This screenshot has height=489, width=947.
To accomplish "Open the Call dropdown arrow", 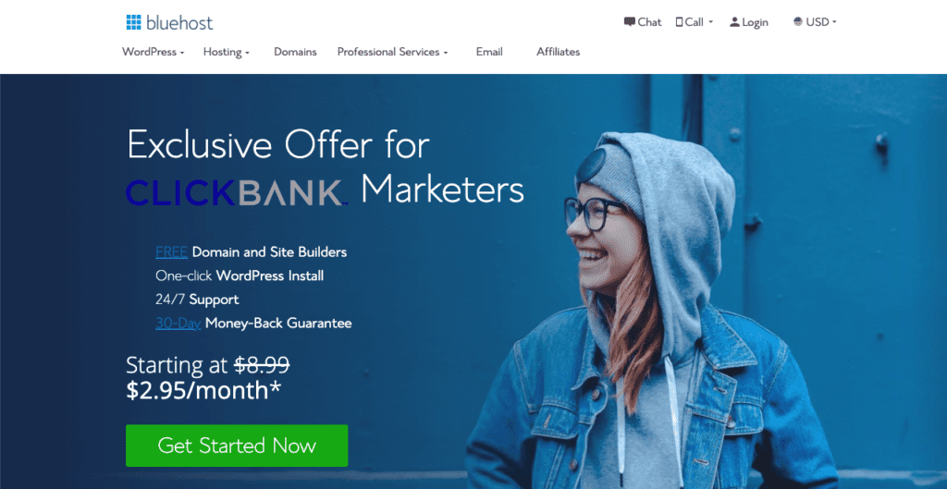I will tap(711, 22).
